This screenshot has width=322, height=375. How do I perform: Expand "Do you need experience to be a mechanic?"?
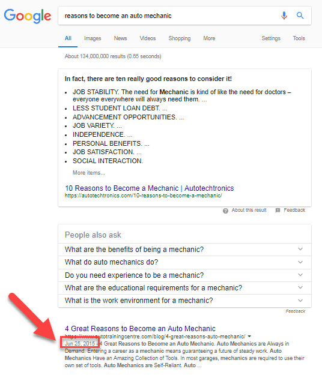pos(184,275)
